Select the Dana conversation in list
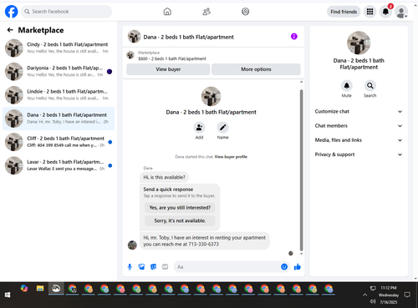The height and width of the screenshot is (308, 418). [59, 119]
